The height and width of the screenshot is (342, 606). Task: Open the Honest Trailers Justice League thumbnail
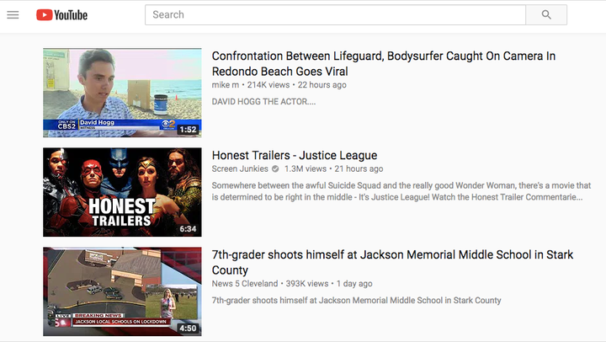[x=122, y=192]
